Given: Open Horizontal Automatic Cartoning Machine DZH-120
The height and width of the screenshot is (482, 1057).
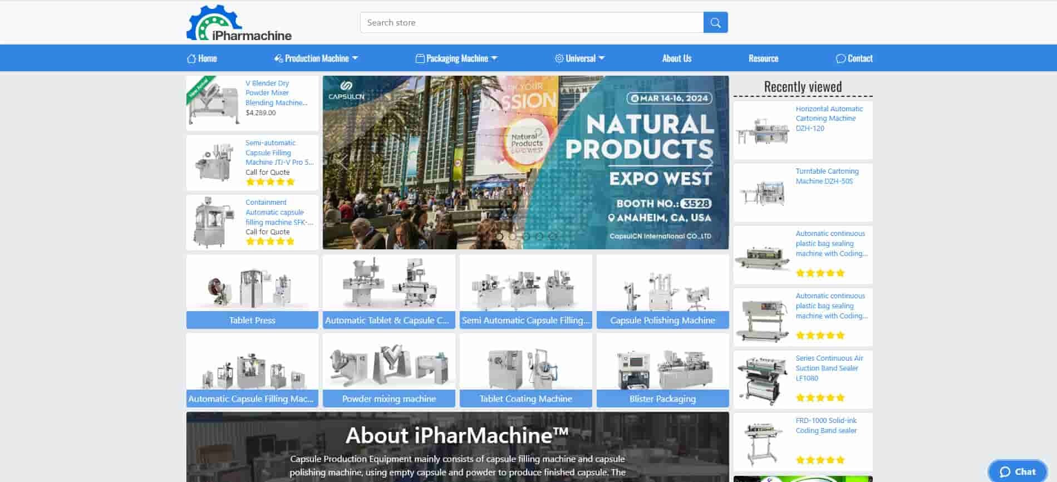Looking at the screenshot, I should coord(829,119).
